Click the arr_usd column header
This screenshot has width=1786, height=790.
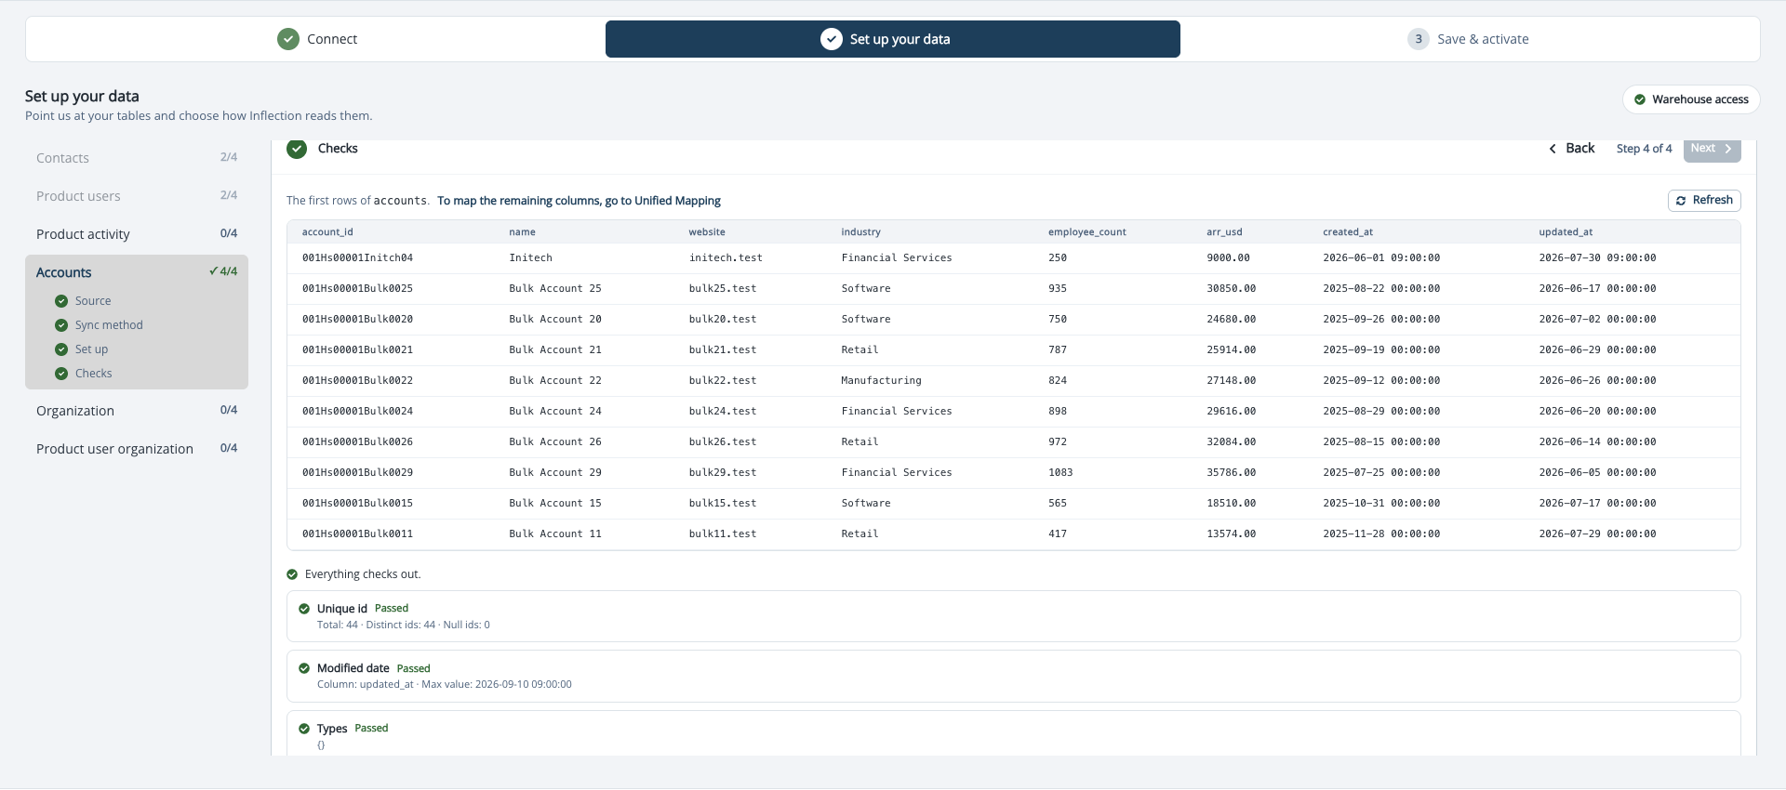click(1224, 232)
